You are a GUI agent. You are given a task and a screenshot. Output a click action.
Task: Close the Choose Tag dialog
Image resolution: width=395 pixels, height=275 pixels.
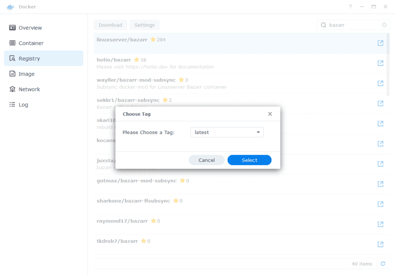click(x=270, y=114)
